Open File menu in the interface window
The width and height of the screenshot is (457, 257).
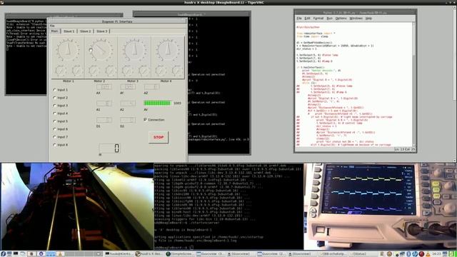click(x=52, y=26)
